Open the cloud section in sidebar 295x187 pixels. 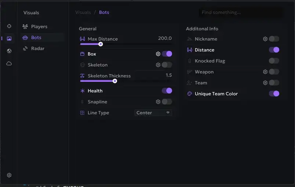point(9,64)
